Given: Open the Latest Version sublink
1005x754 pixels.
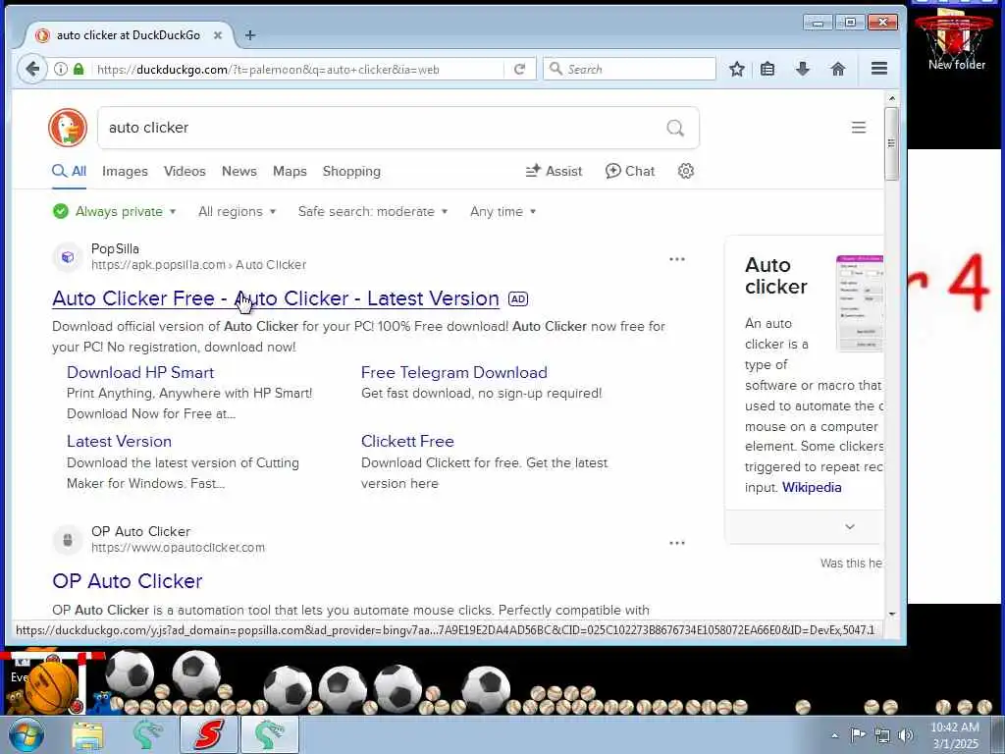Looking at the screenshot, I should (119, 441).
